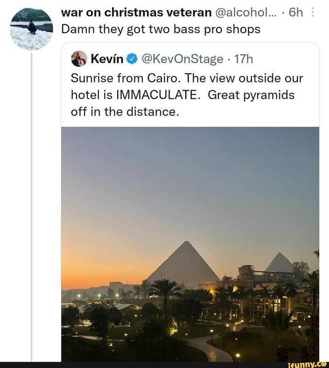Open Kevín's small profile avatar
Image resolution: width=329 pixels, height=368 pixels.
click(79, 58)
